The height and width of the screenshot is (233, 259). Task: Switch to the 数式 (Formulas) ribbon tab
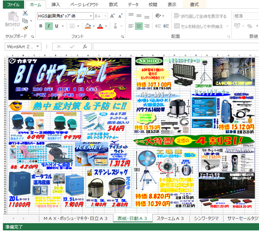[113, 4]
